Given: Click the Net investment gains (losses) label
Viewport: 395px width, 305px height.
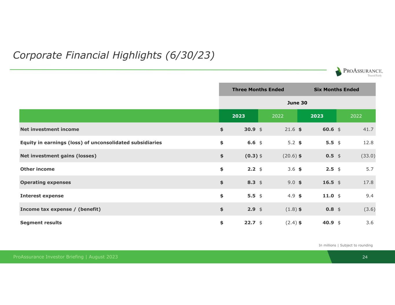Looking at the screenshot, I should point(58,156).
